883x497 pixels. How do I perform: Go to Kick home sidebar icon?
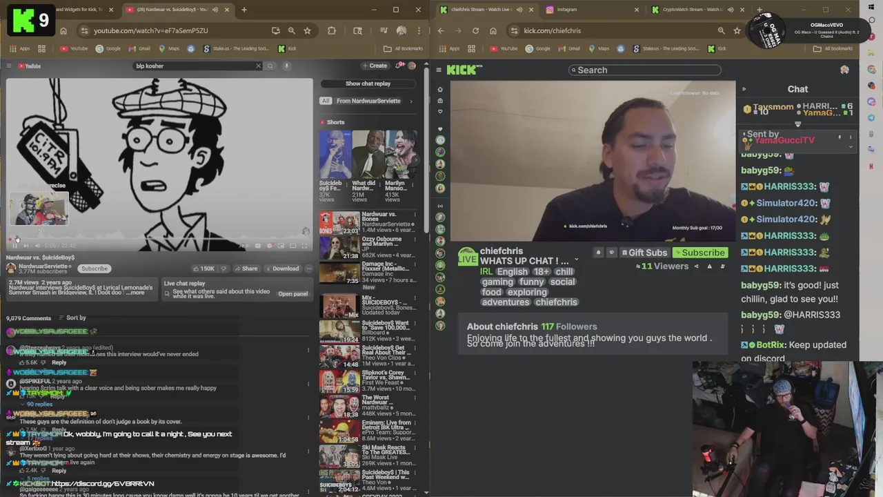click(440, 89)
